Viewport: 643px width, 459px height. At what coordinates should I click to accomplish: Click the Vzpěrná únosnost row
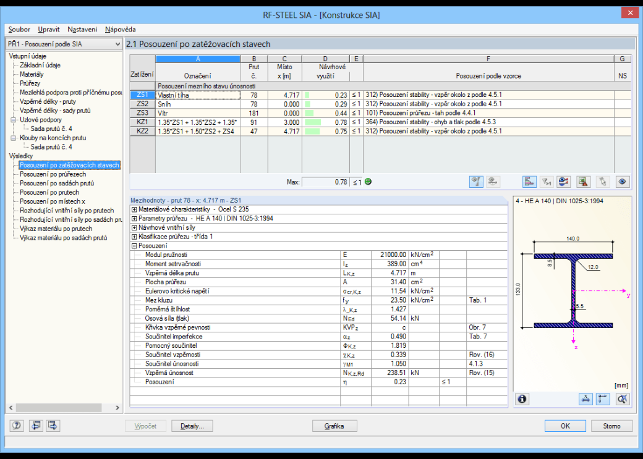click(318, 373)
